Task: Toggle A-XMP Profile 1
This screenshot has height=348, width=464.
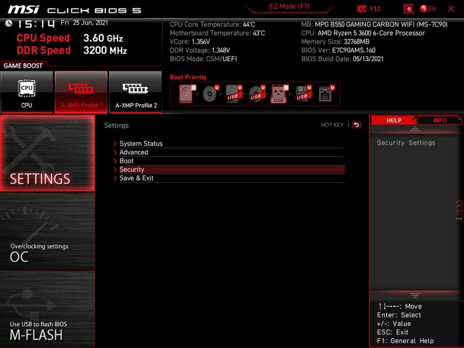Action: pos(81,92)
